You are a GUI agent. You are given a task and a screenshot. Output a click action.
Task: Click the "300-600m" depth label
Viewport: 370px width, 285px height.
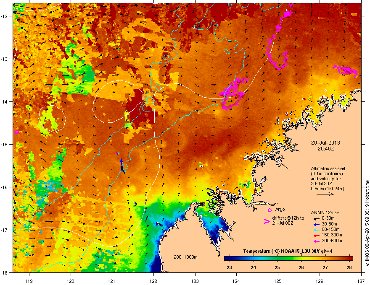pyautogui.click(x=332, y=241)
